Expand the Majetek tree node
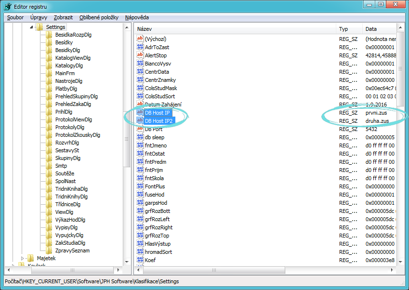This screenshot has height=290, width=409. tap(22, 258)
